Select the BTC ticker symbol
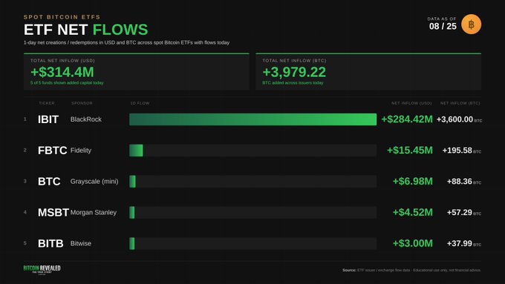The image size is (505, 284). tap(49, 182)
